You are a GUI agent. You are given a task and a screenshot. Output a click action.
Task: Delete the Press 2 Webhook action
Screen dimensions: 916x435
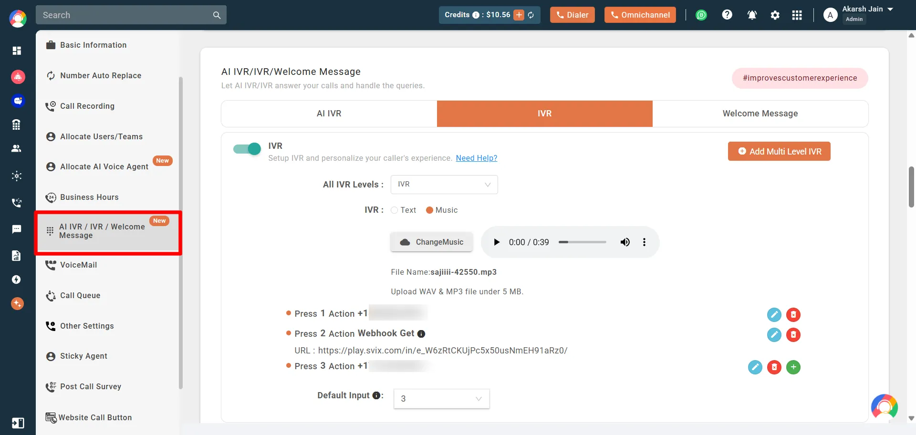(793, 335)
